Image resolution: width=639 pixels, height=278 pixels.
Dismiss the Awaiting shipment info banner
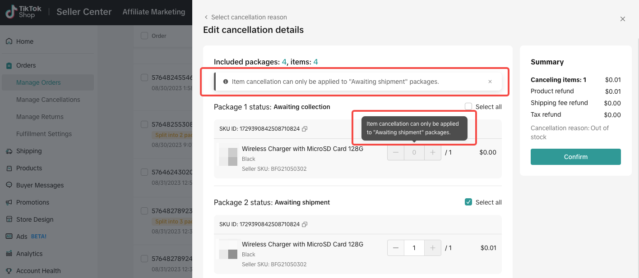click(x=490, y=82)
